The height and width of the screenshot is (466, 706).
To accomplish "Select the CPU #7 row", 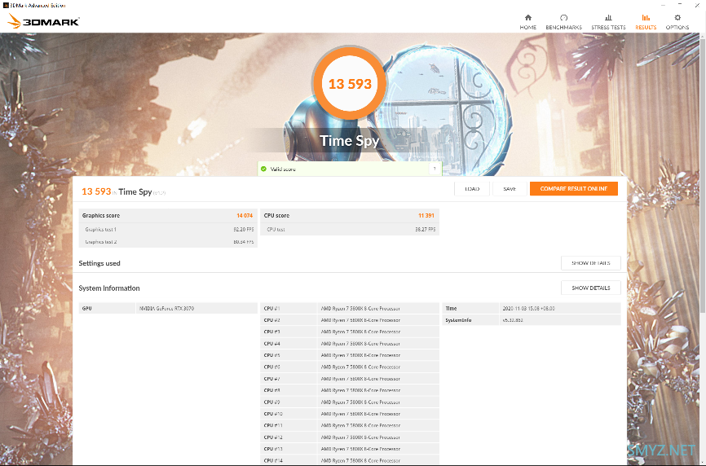I will [350, 379].
